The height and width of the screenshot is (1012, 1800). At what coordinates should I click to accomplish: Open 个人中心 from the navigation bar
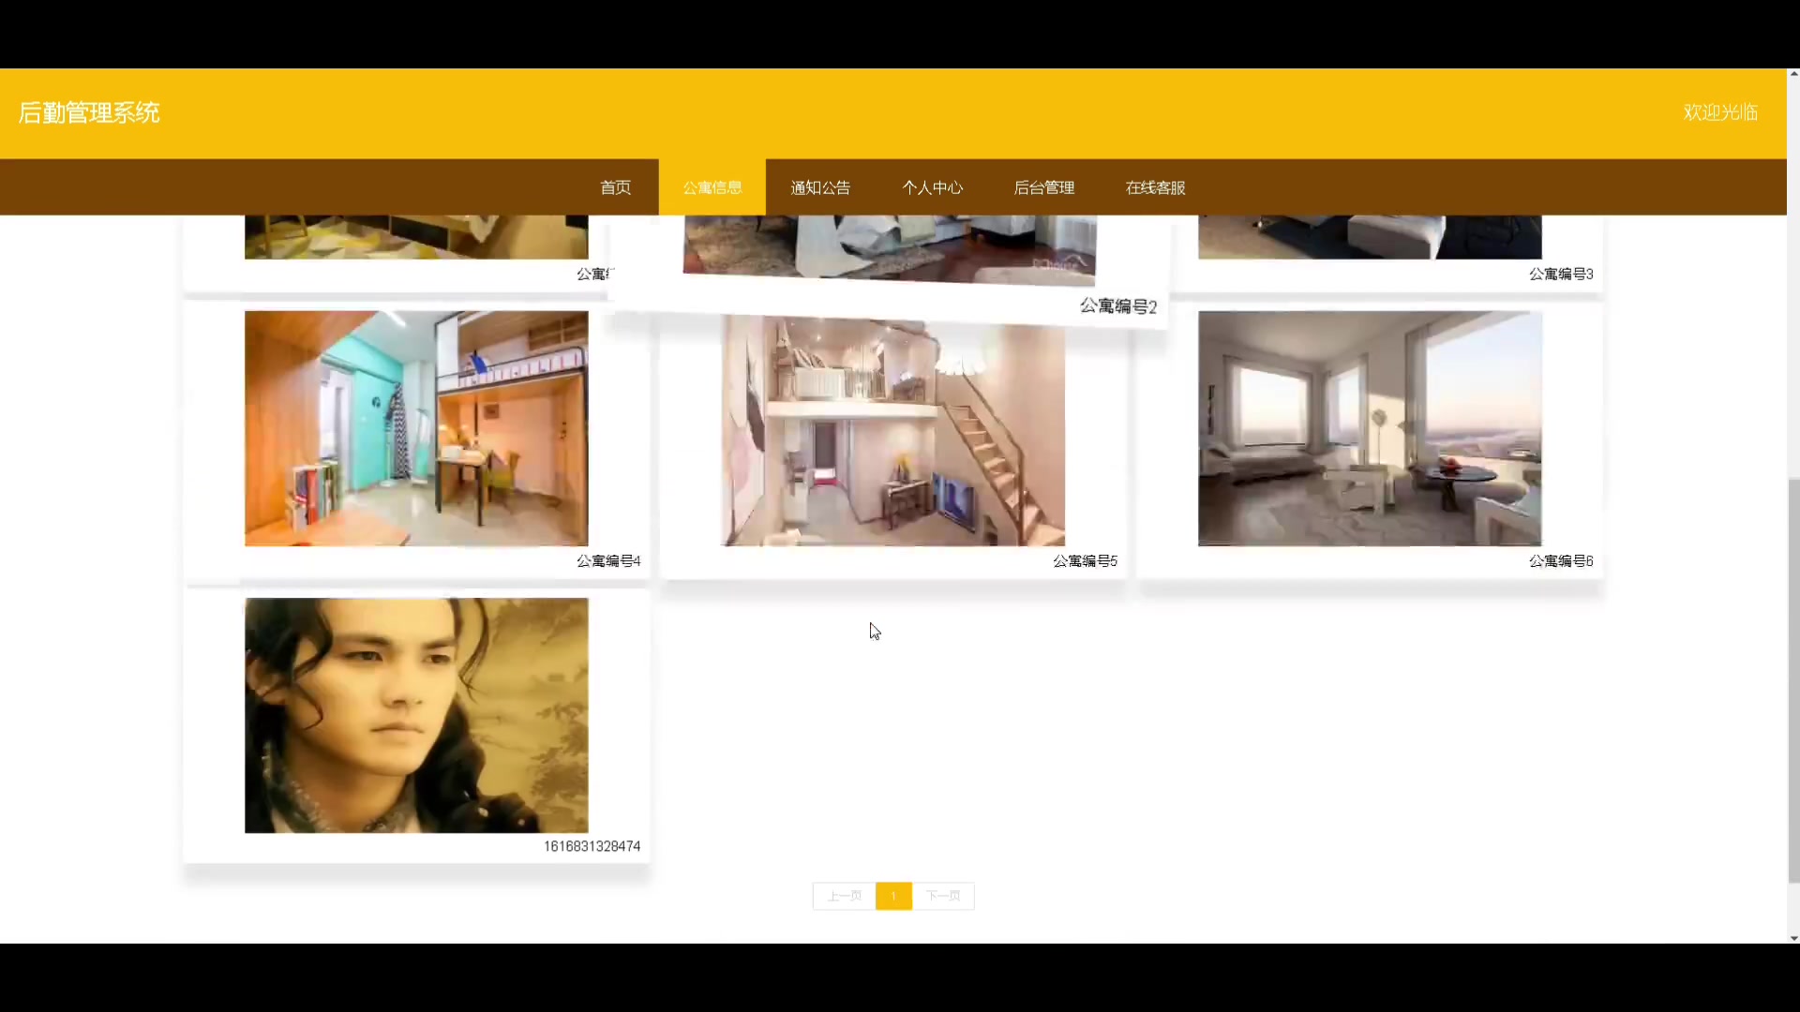[x=932, y=187]
